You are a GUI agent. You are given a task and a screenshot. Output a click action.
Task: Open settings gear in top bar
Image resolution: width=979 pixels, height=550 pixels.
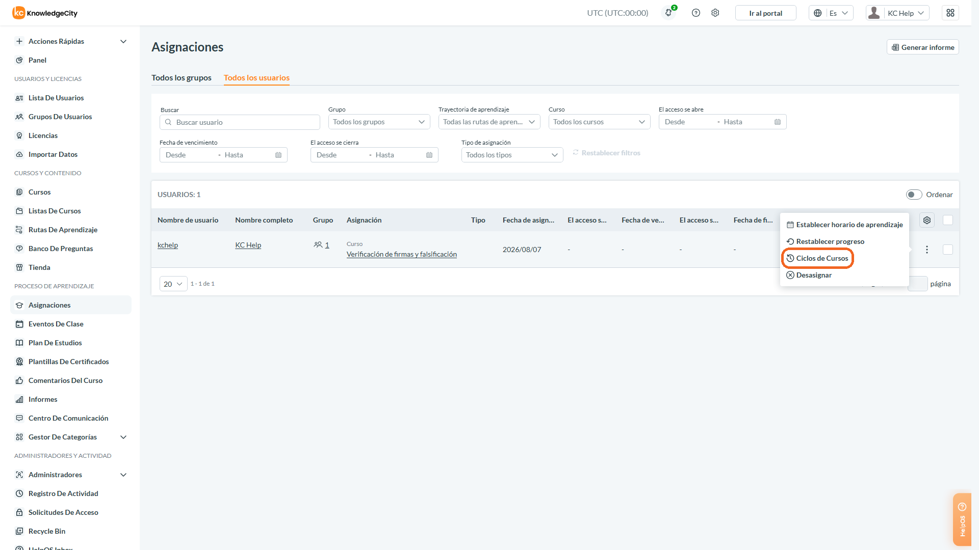[x=715, y=13]
